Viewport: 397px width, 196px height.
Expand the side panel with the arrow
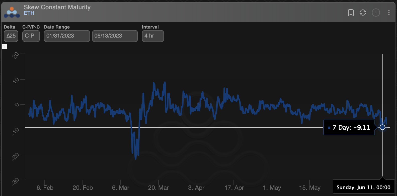[x=4, y=47]
